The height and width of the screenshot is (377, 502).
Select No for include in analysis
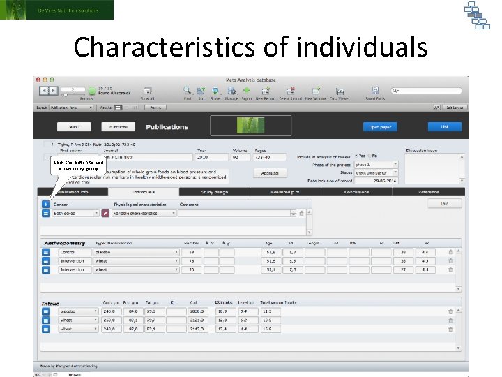point(369,156)
